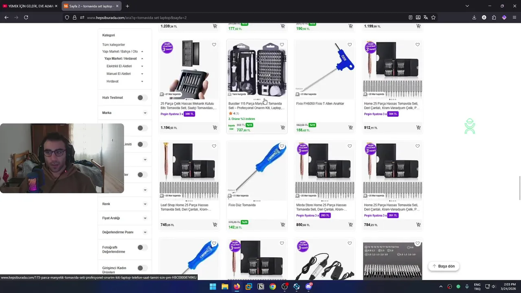521x293 pixels.
Task: Enable Girişimci Kadın Ürünleri filter
Action: 142,268
